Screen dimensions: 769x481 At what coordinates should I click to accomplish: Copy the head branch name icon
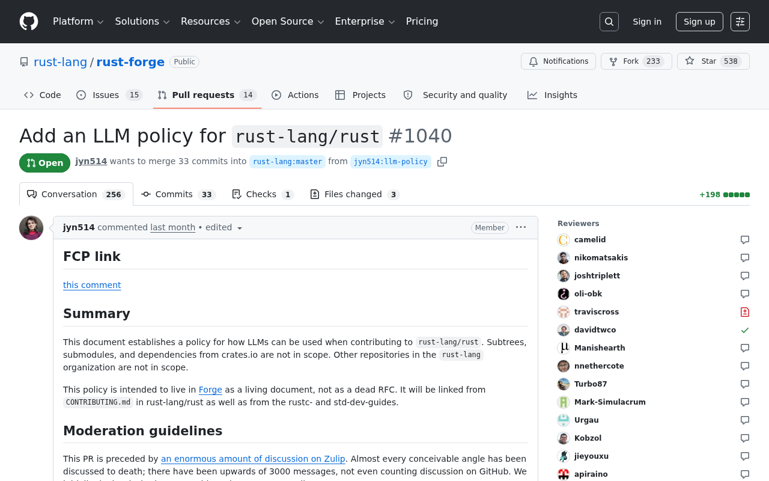click(x=442, y=162)
